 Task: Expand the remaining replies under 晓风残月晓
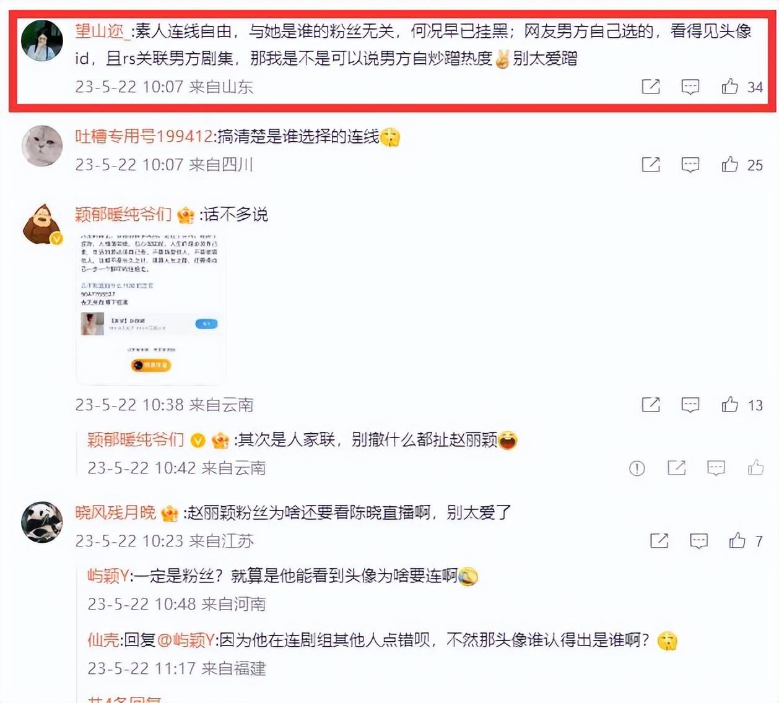pyautogui.click(x=124, y=699)
